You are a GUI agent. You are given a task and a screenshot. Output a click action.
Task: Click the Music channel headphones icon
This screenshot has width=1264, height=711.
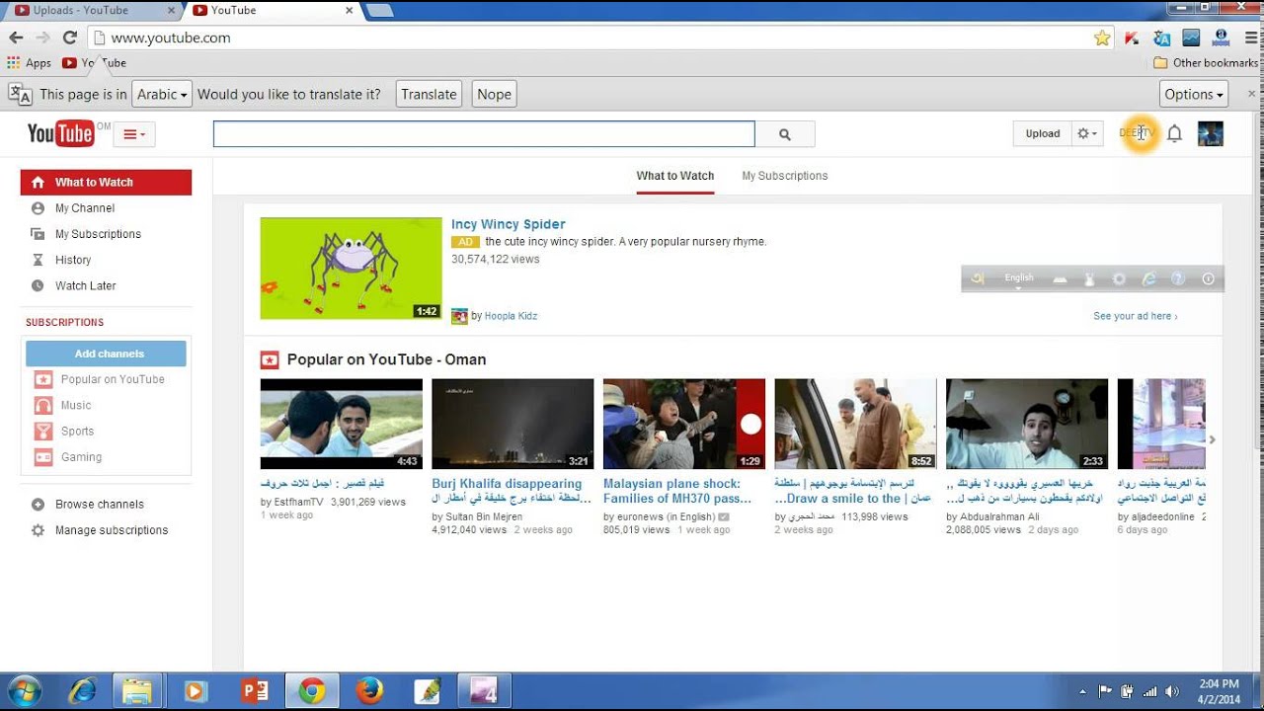43,405
